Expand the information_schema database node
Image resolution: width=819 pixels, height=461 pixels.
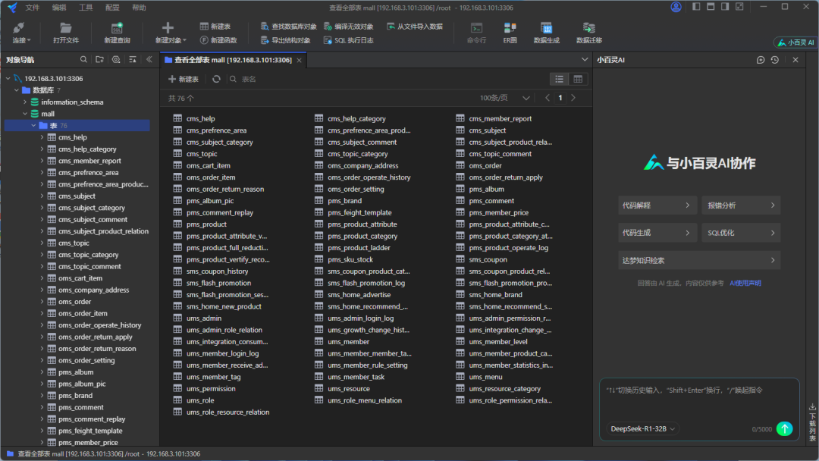point(25,102)
